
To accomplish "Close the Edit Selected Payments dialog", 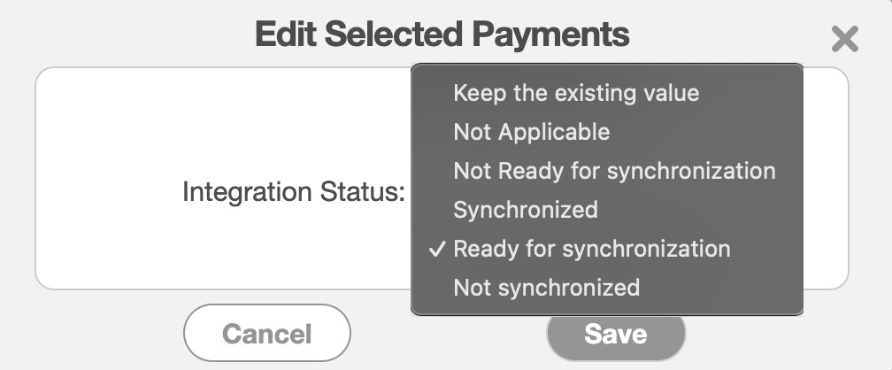I will [x=845, y=39].
